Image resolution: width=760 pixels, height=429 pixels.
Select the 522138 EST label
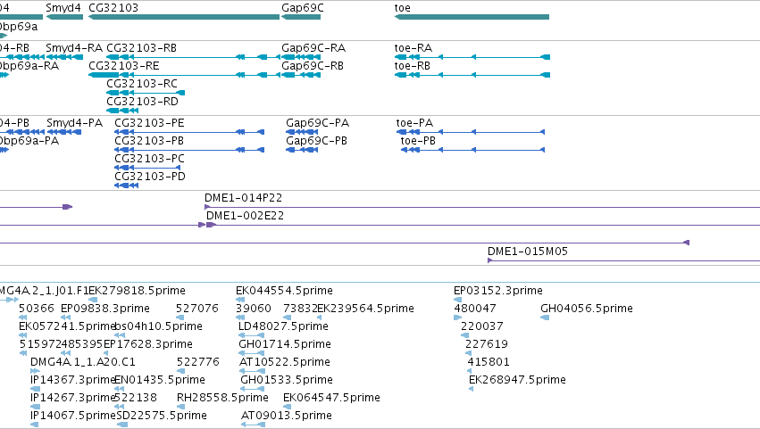click(x=136, y=398)
